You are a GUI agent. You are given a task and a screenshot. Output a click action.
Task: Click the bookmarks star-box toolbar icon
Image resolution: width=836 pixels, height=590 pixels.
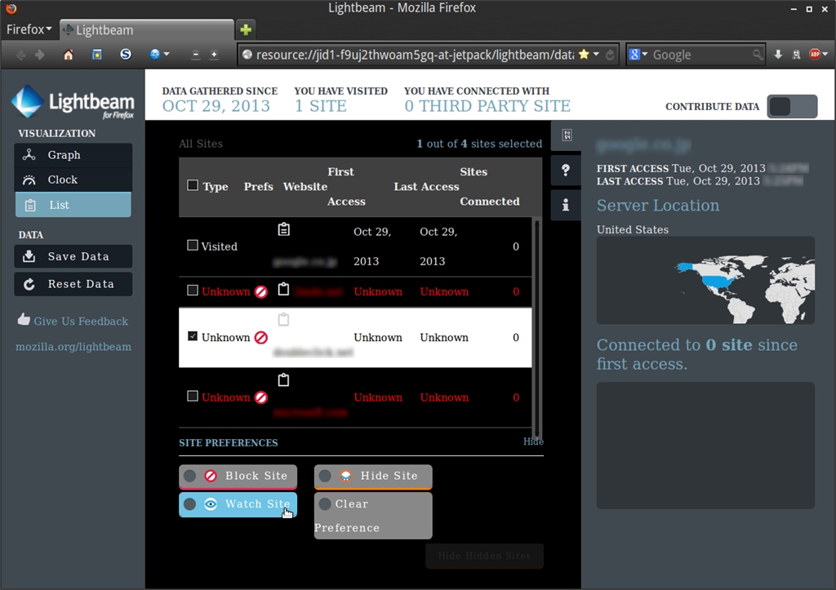pyautogui.click(x=97, y=55)
